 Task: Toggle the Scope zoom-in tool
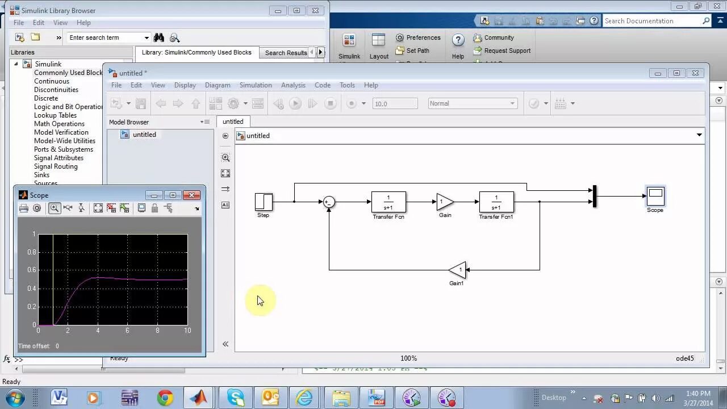pos(55,208)
